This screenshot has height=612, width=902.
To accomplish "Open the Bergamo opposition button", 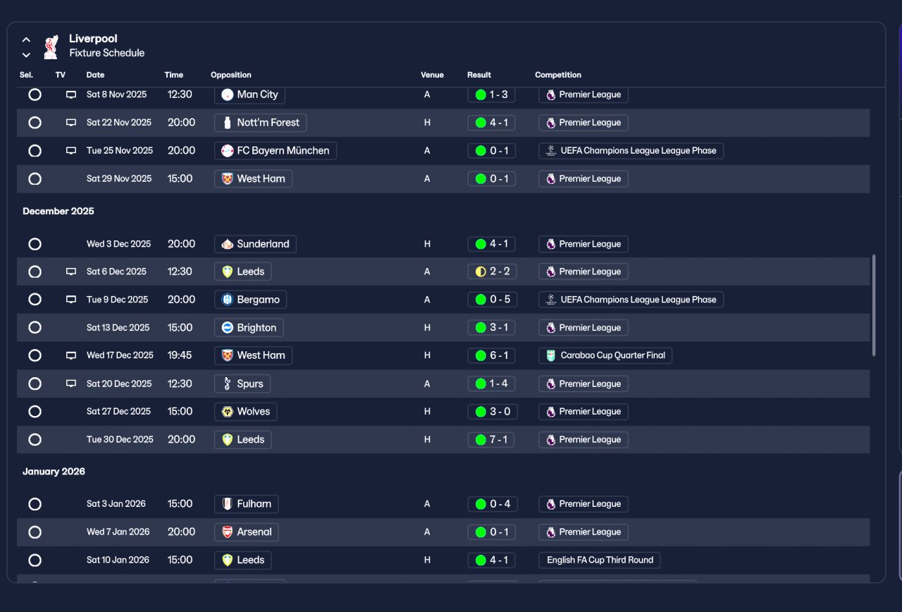I will click(250, 300).
